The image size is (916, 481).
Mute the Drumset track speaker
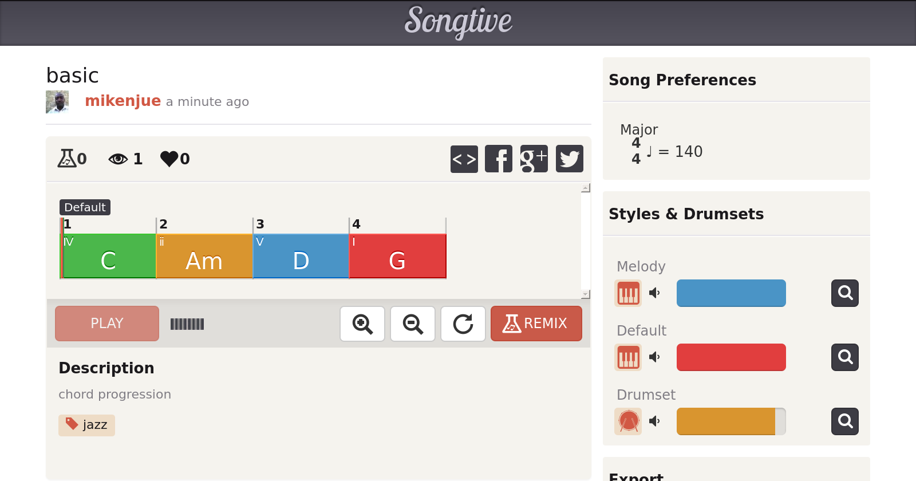654,421
